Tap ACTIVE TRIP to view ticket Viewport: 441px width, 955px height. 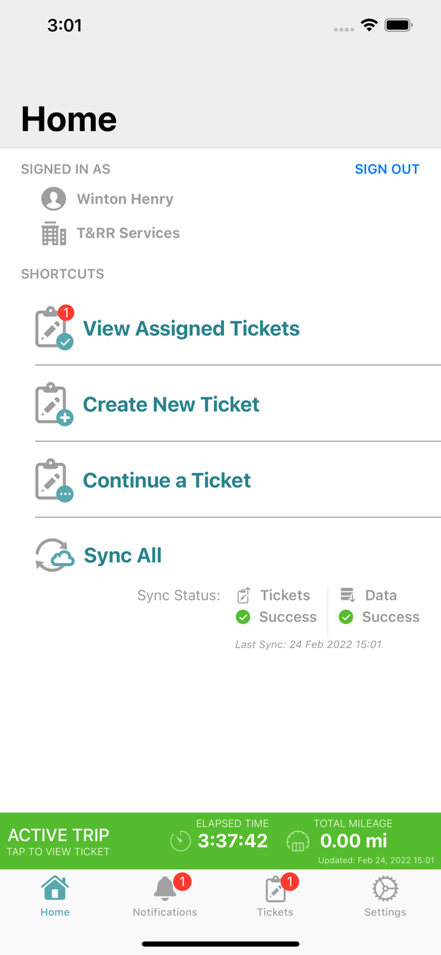pyautogui.click(x=59, y=840)
